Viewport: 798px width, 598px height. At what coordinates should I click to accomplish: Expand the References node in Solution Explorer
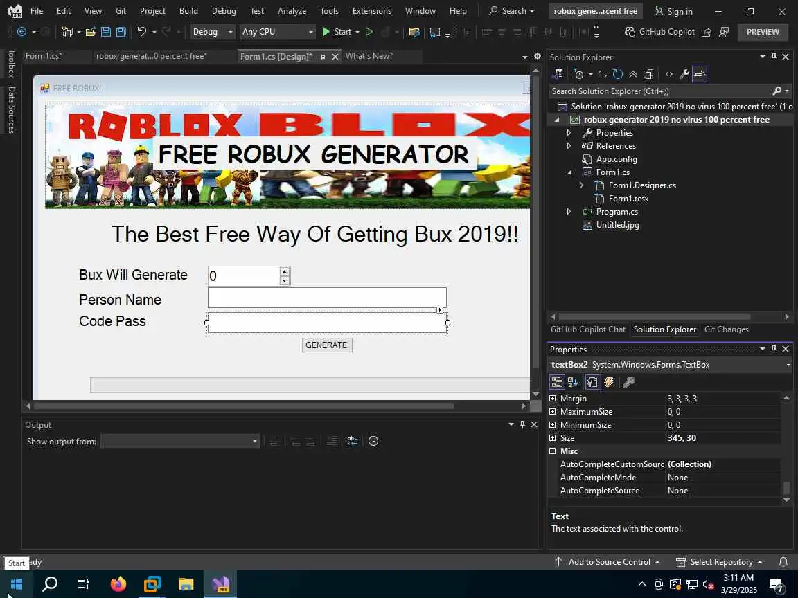coord(569,146)
